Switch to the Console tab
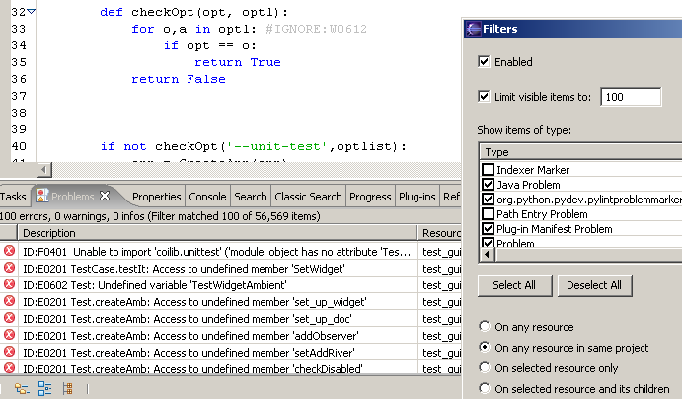Viewport: 682px width, 399px height. (207, 197)
